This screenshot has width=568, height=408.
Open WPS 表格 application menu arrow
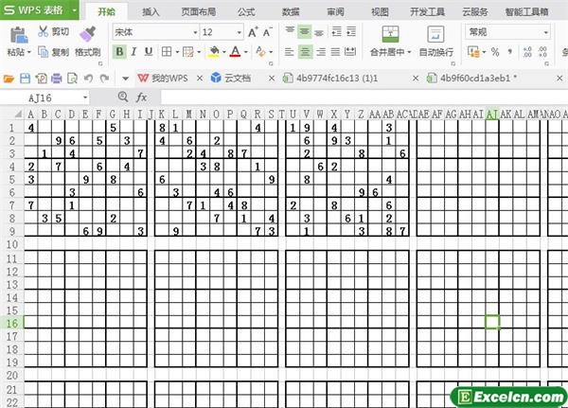[x=74, y=9]
